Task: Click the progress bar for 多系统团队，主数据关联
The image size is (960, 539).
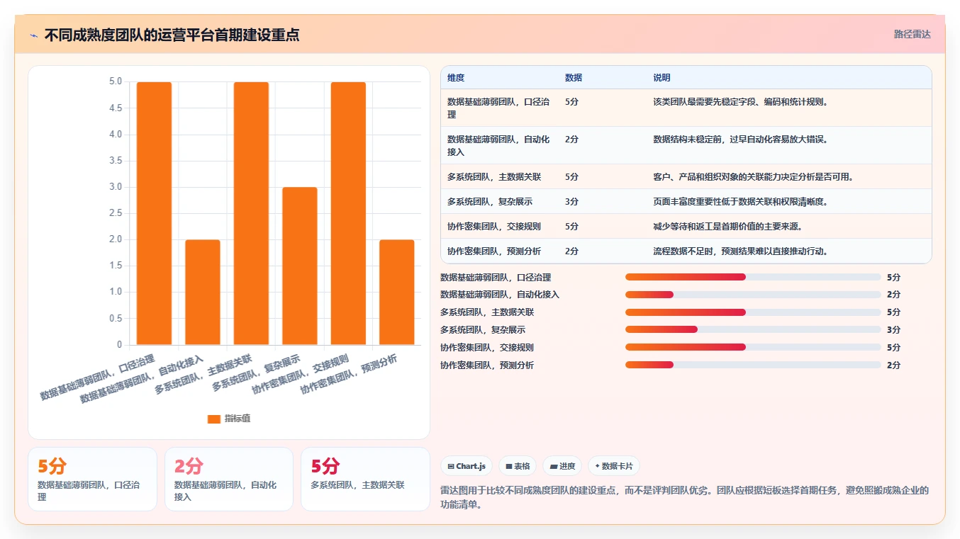Action: click(x=753, y=312)
